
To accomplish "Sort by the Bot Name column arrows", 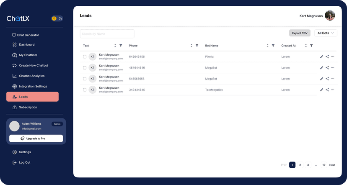I will (267, 46).
